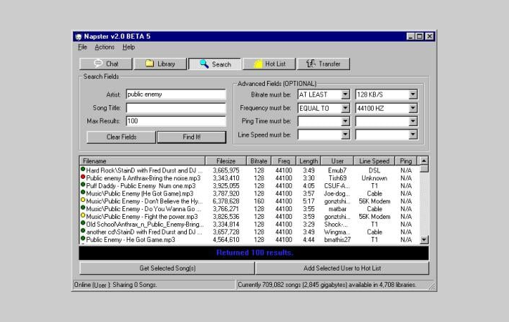This screenshot has height=322, width=509.
Task: Click the Napster cat logo in title bar
Action: point(78,36)
